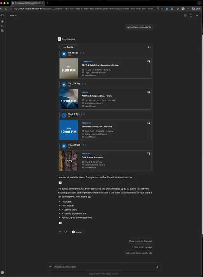Click the Board Room, Floor 5 location
This screenshot has width=203, height=277.
point(94,103)
